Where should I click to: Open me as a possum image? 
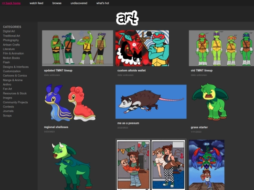click(x=151, y=102)
